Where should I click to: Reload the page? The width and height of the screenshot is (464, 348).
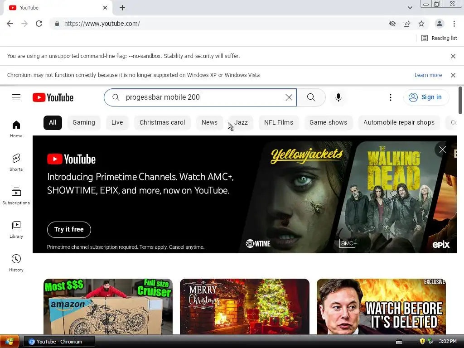(39, 24)
